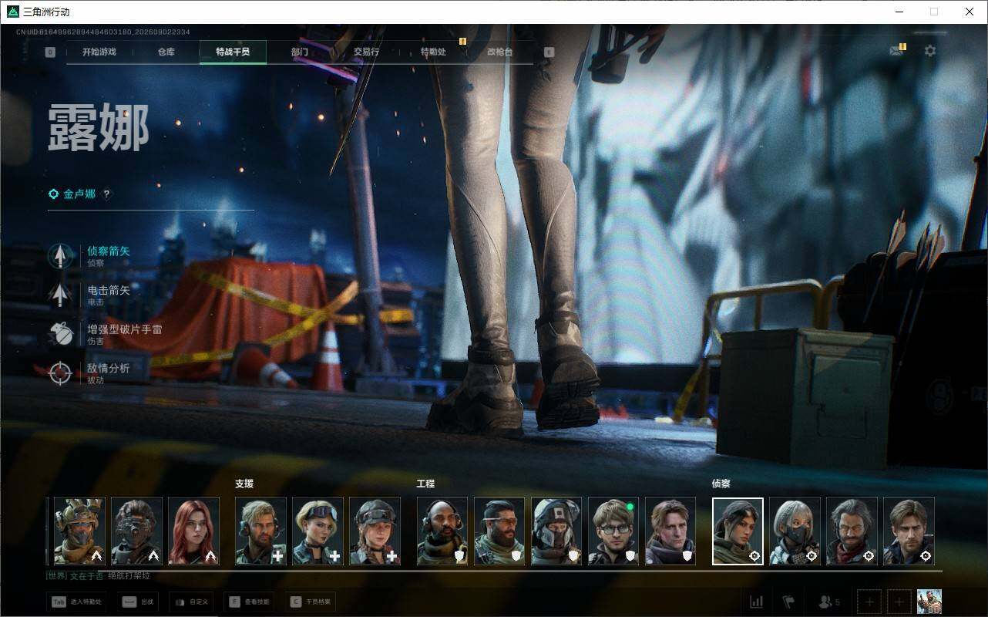Click the 查看技能 button

[250, 602]
